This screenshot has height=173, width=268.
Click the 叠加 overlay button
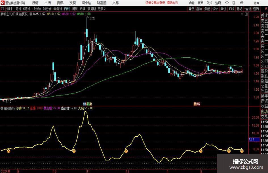[199, 9]
